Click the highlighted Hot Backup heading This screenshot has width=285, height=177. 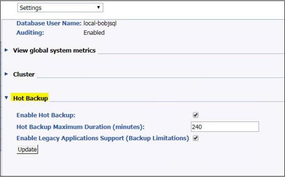point(30,98)
